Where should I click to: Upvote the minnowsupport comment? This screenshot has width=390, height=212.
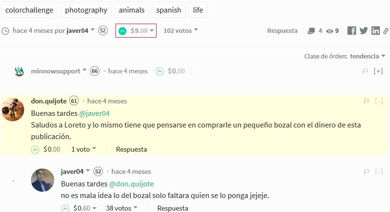[x=159, y=71]
